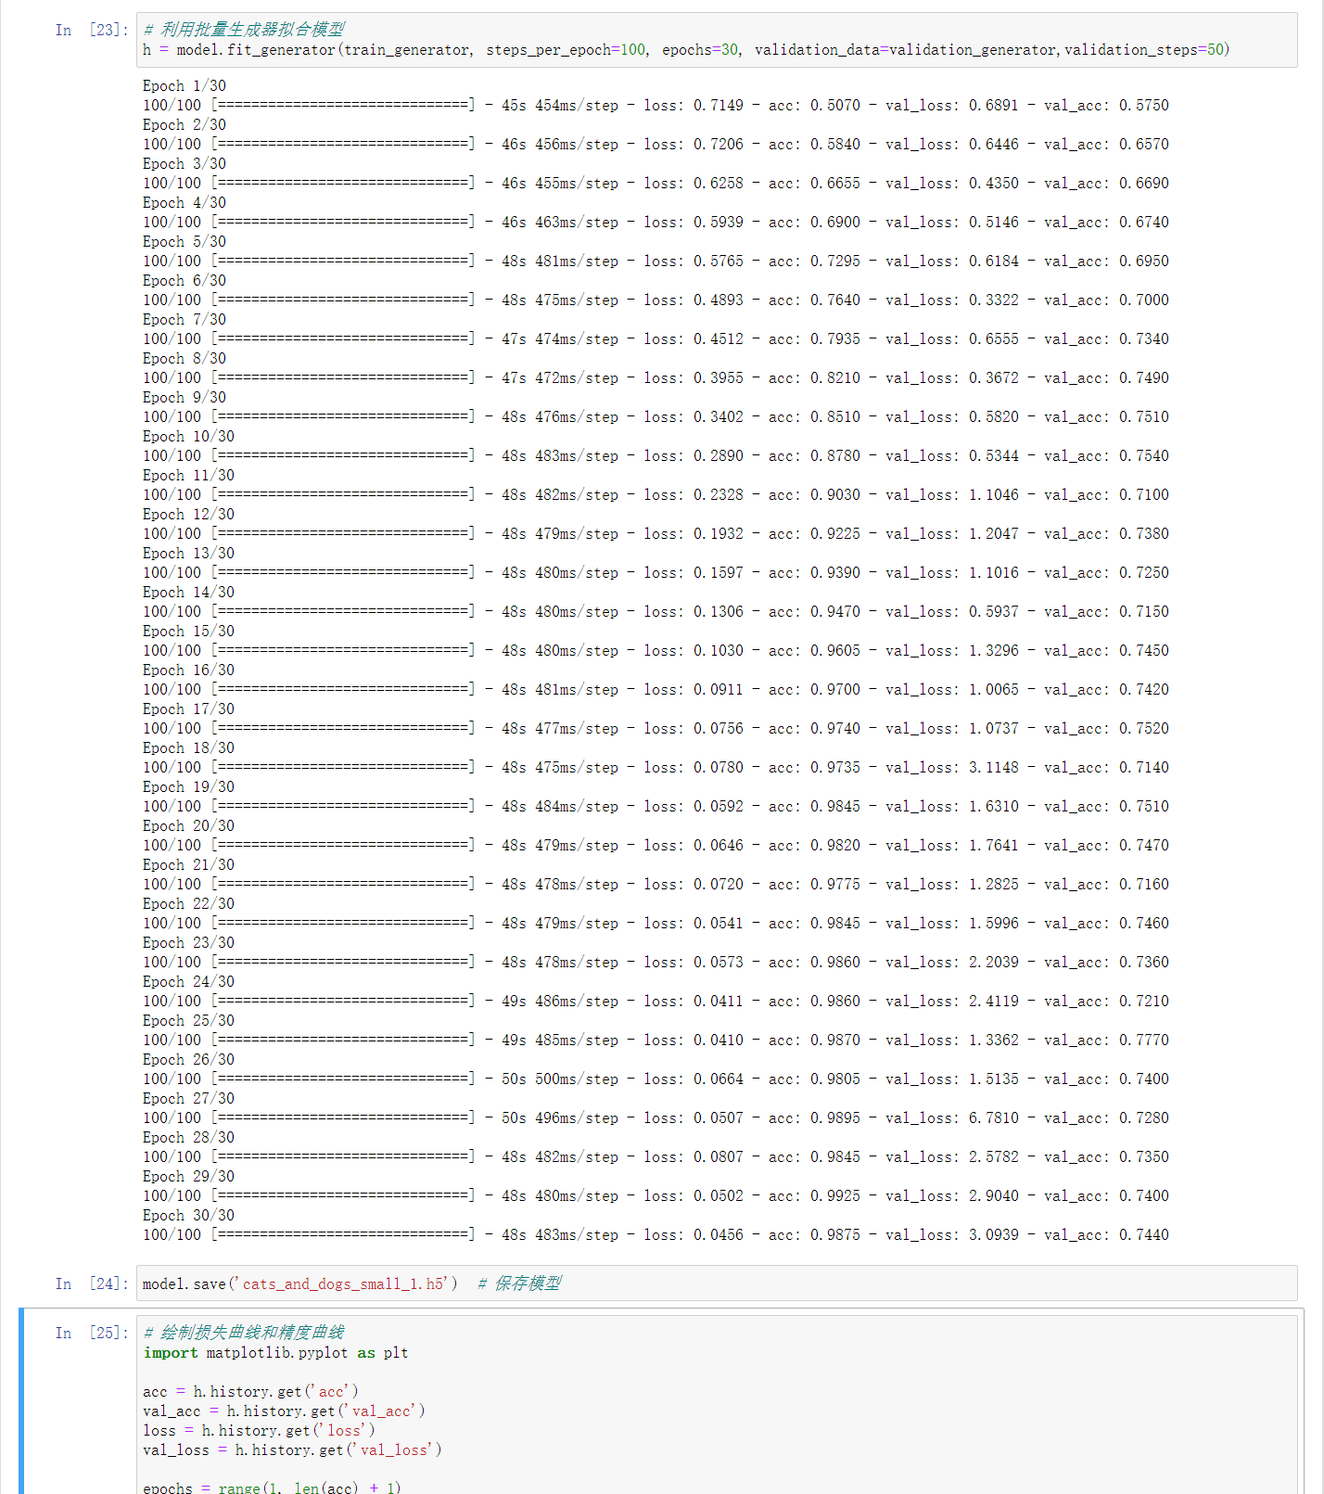Viewport: 1324px width, 1494px height.
Task: Click the validation_steps=50 argument
Action: [x=1144, y=50]
